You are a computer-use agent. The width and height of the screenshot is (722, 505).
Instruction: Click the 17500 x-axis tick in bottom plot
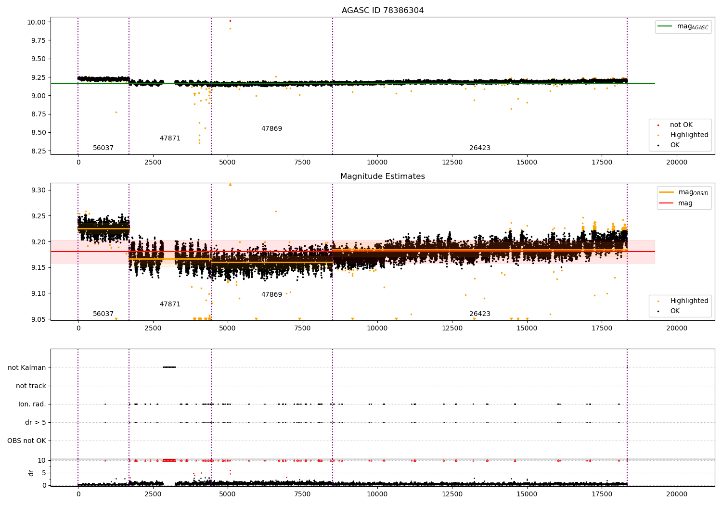(x=602, y=494)
